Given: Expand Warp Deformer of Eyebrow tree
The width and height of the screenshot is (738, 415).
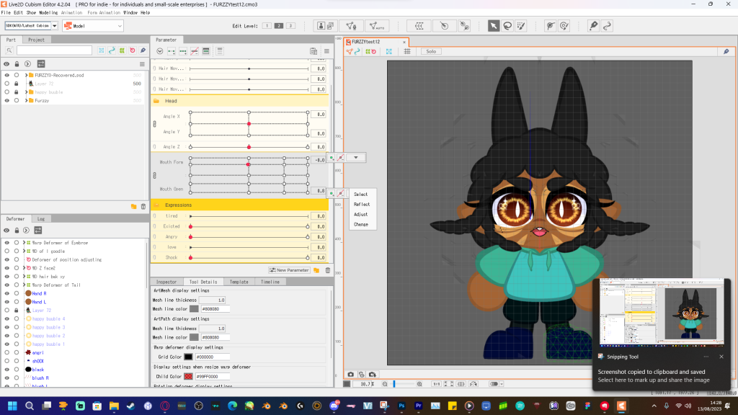Looking at the screenshot, I should [24, 243].
